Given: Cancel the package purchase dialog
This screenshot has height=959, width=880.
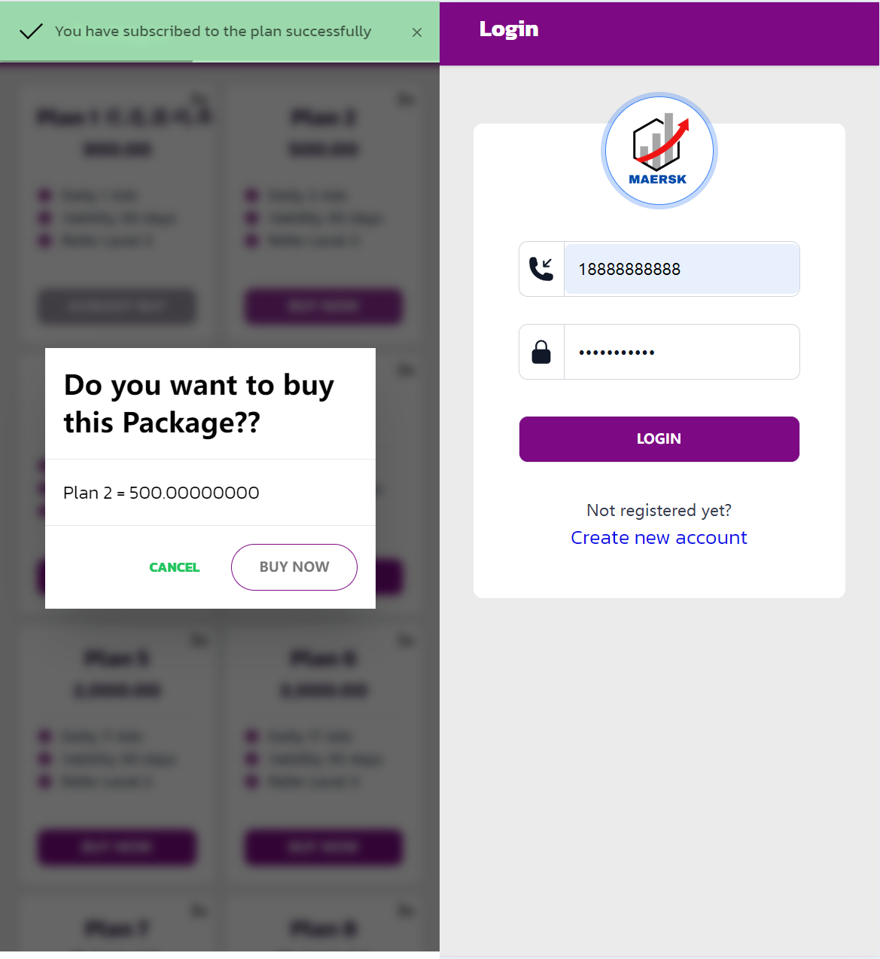Looking at the screenshot, I should pyautogui.click(x=175, y=567).
